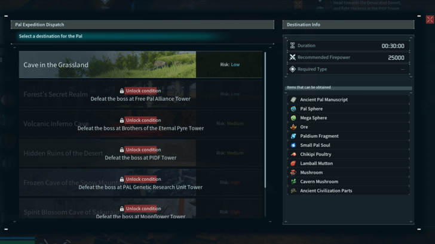Click Unlock condition badge for Volcanic Inferno Cave

click(143, 120)
